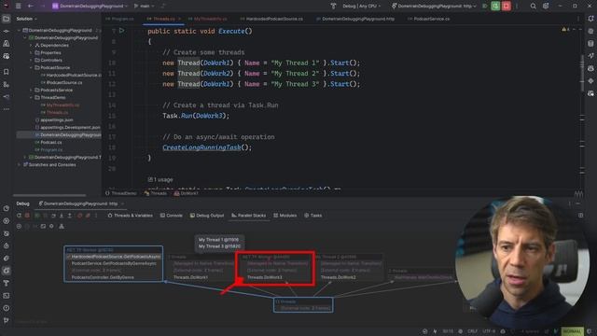
Task: Click Step Out in debug toolbar
Action: tap(70, 216)
